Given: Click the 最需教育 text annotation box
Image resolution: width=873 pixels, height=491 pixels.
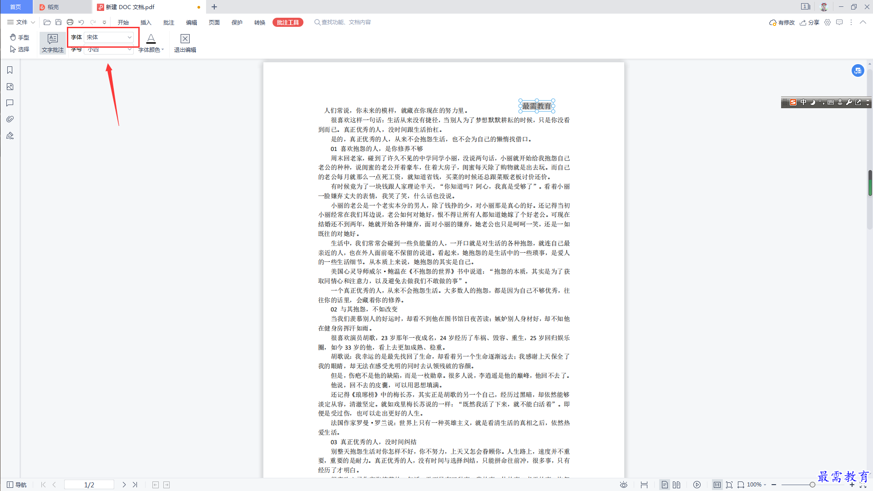Looking at the screenshot, I should tap(536, 106).
